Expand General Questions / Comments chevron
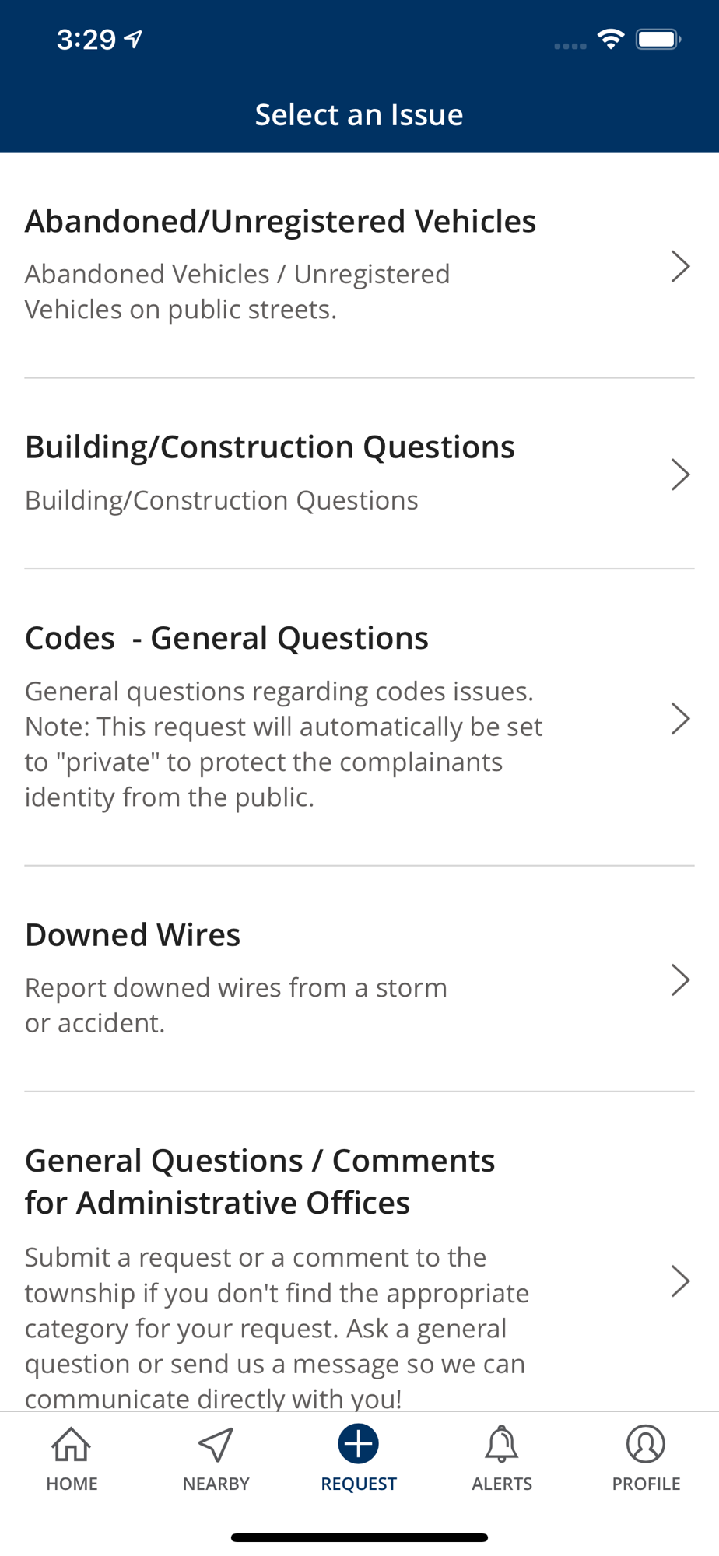This screenshot has width=719, height=1556. [681, 1281]
